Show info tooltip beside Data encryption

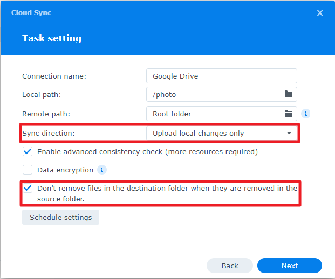click(x=101, y=170)
